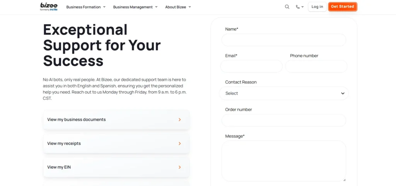The width and height of the screenshot is (396, 186).
Task: Click the phone icon in header
Action: tap(298, 7)
